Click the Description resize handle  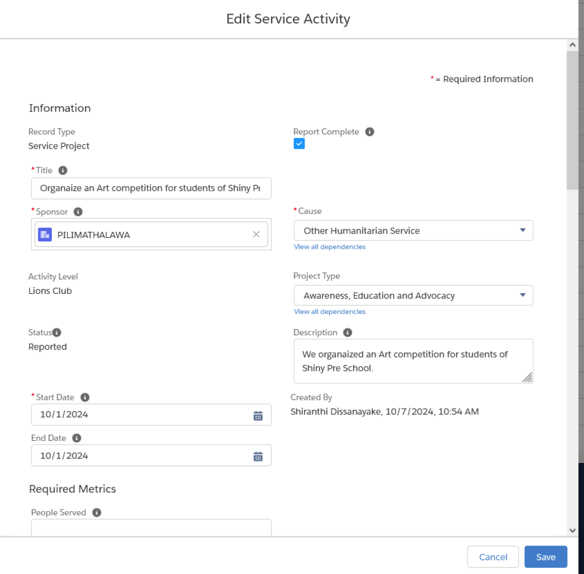pos(528,378)
